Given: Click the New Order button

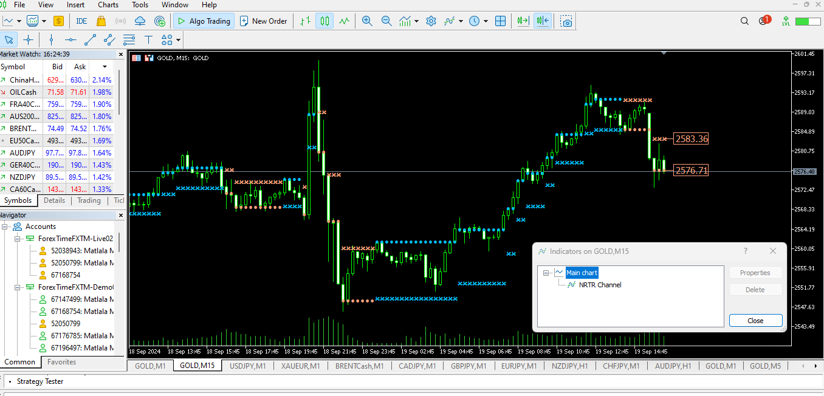Looking at the screenshot, I should click(x=263, y=21).
